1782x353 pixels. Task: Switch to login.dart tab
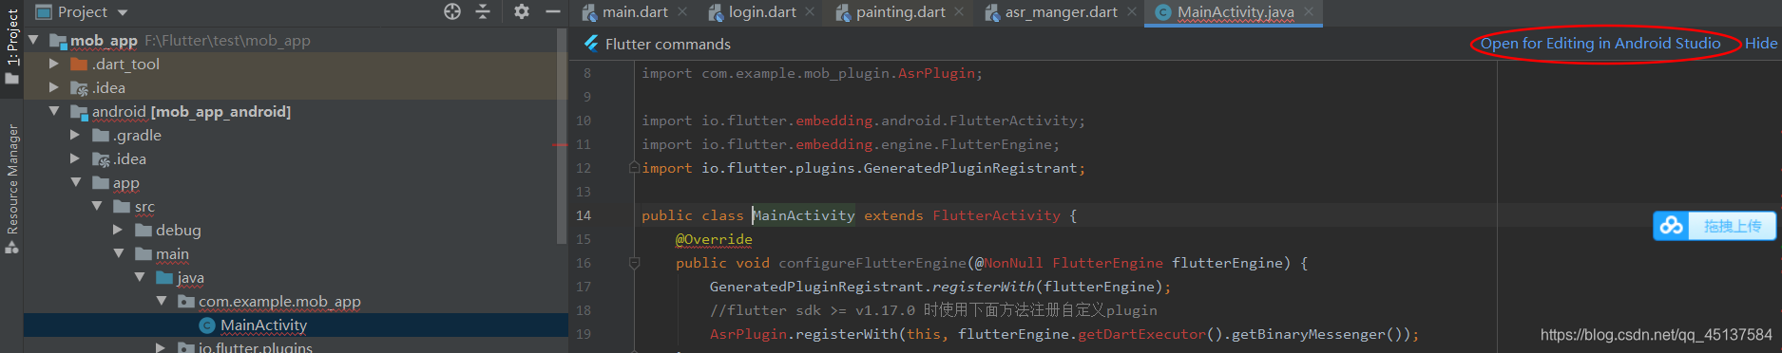[761, 12]
